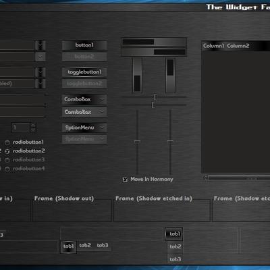270x270 pixels.
Task: Toggle the togglebutton1 button
Action: [84, 72]
